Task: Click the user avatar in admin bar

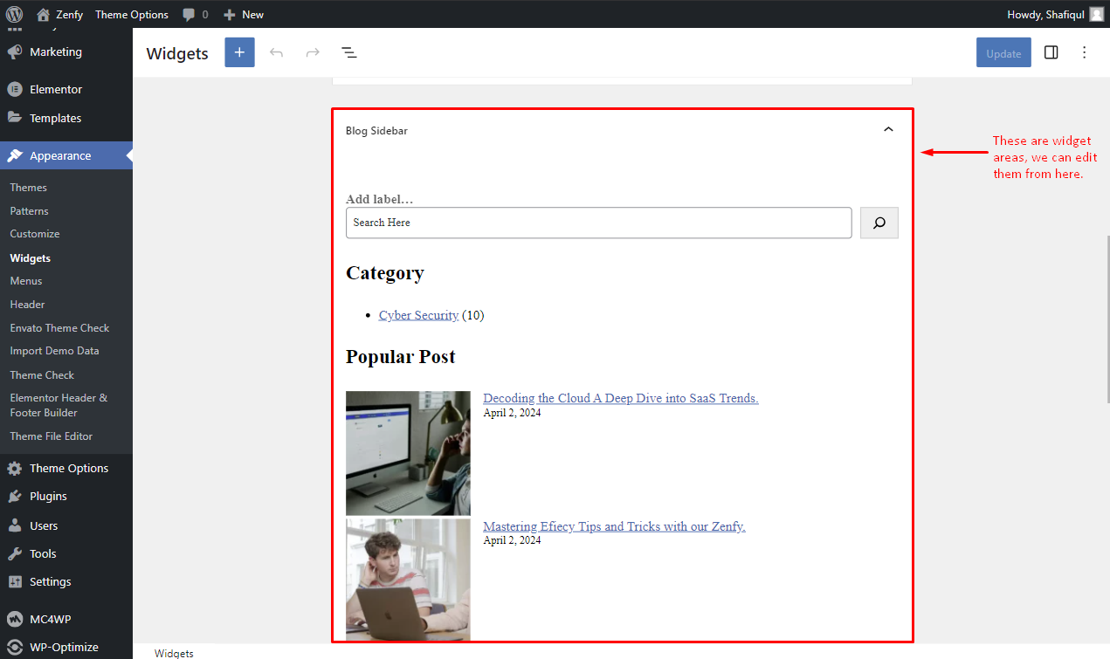Action: tap(1096, 14)
